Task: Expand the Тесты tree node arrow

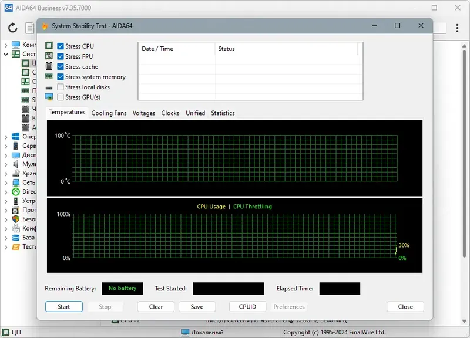Action: (x=6, y=247)
